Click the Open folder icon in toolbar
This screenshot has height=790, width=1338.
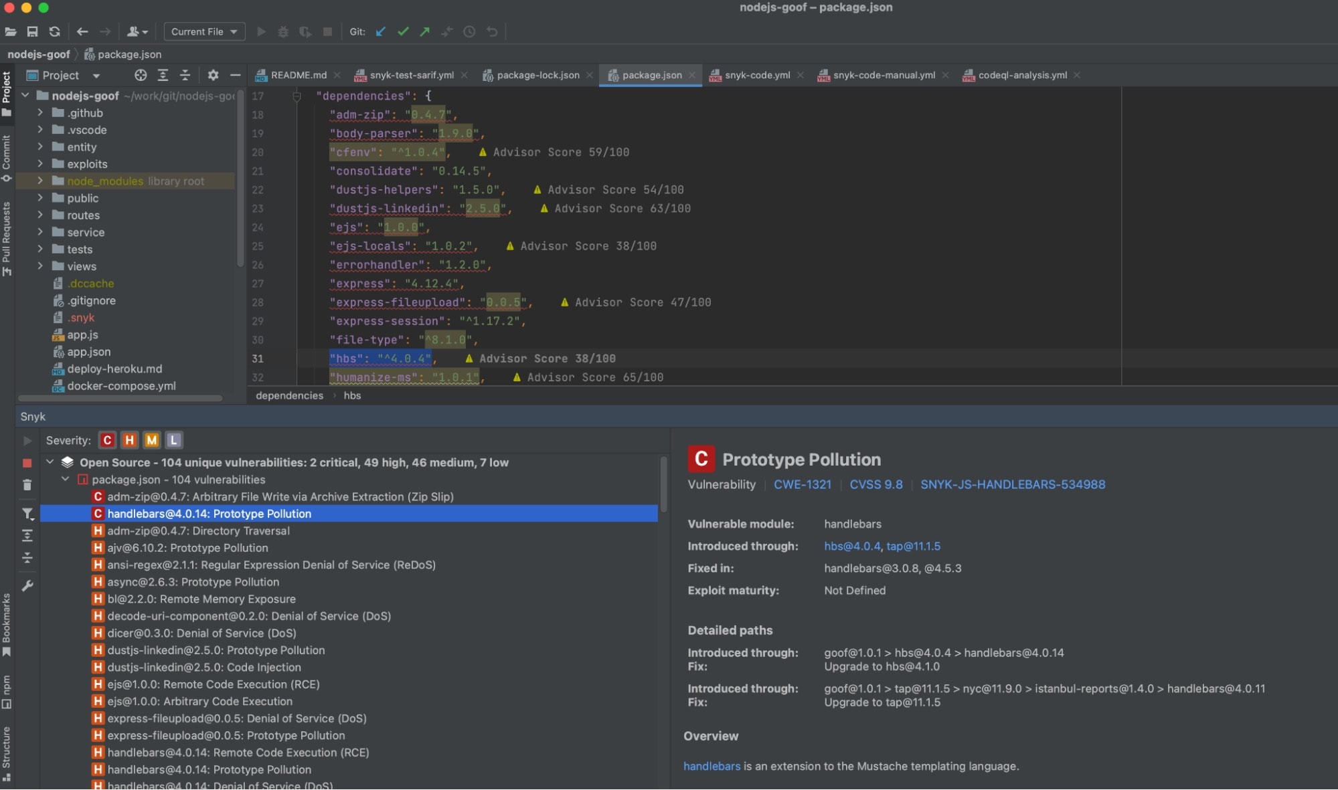coord(11,31)
